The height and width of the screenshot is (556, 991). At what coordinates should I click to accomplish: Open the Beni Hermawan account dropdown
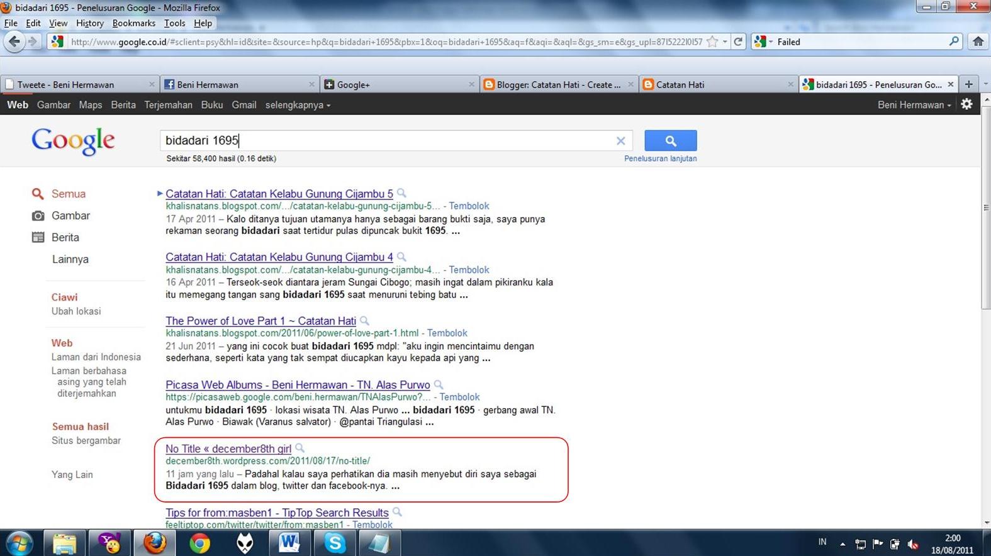914,105
